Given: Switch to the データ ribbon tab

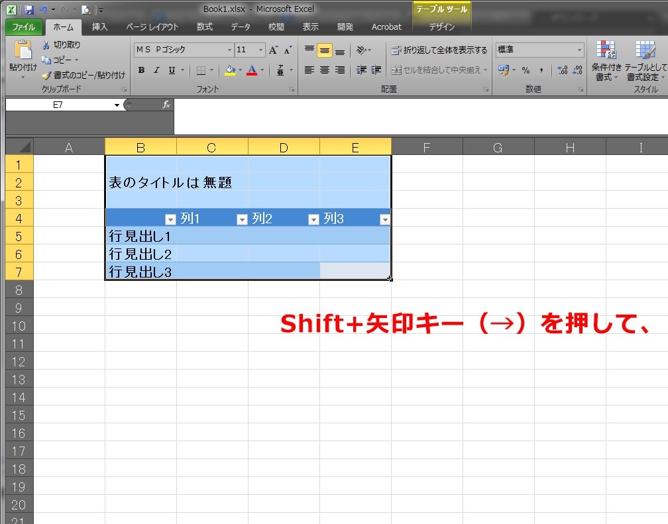Looking at the screenshot, I should [x=240, y=27].
